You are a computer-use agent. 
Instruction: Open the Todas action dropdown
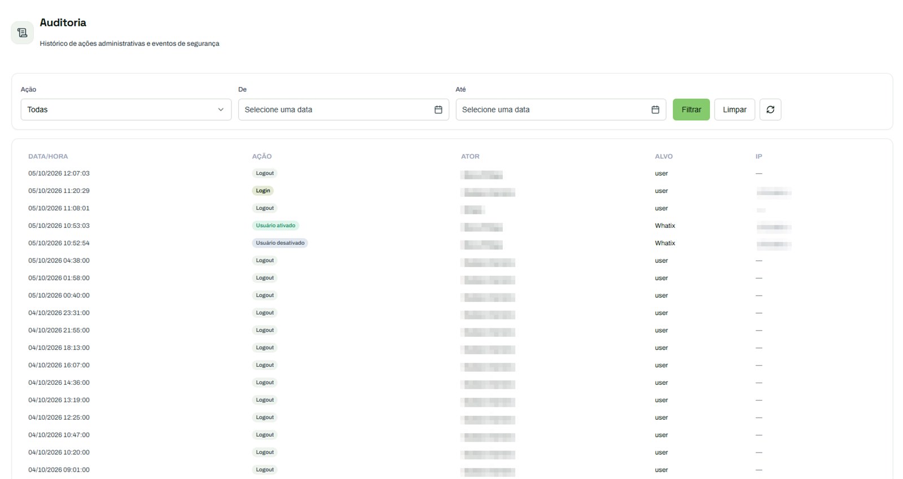pos(126,109)
